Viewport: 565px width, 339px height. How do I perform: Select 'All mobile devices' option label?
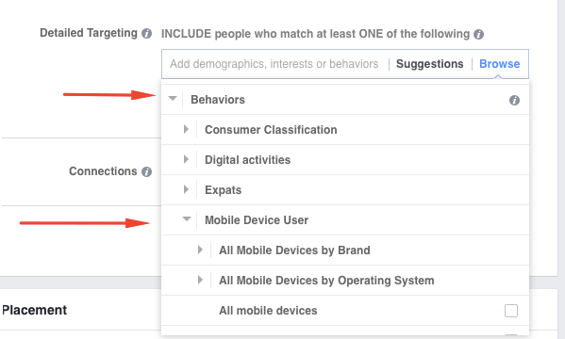(x=268, y=311)
